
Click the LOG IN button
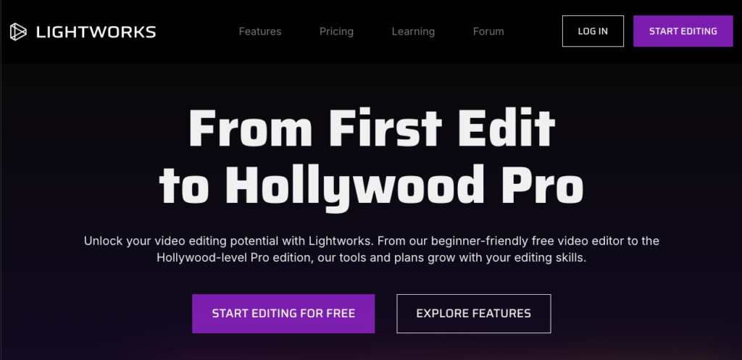coord(593,31)
